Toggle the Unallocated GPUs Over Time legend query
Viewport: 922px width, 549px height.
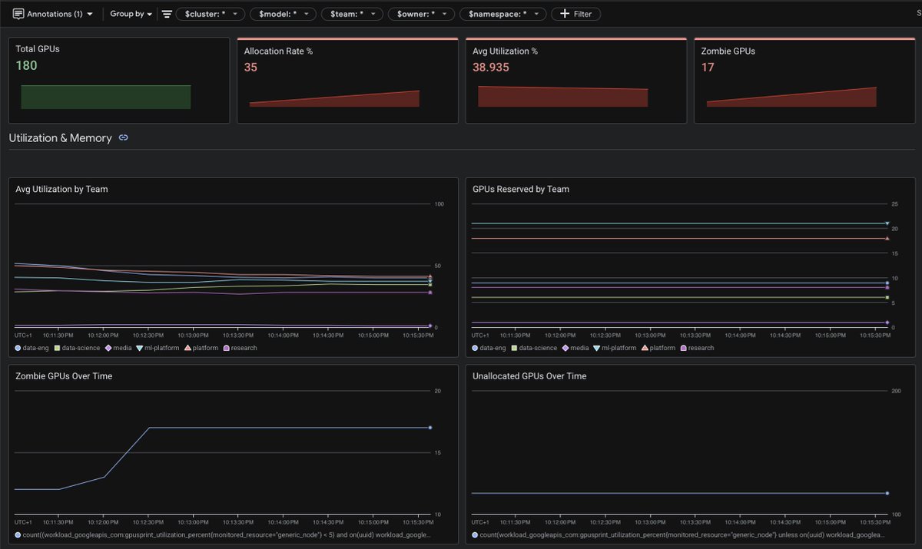679,534
